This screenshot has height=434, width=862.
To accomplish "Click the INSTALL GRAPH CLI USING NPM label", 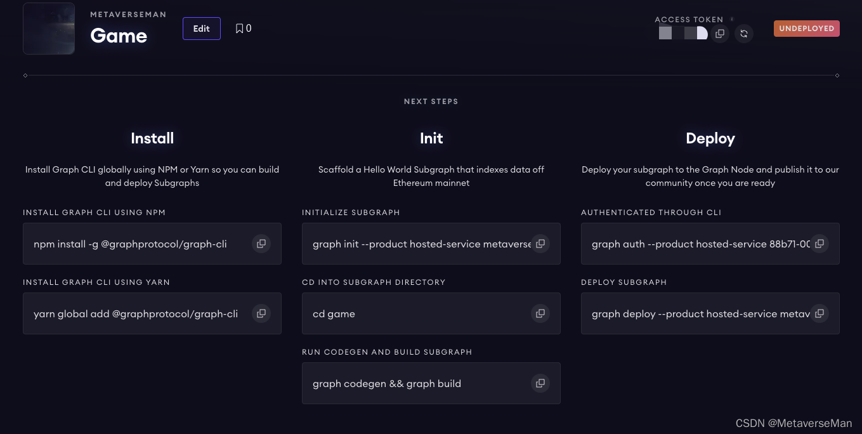I will (x=94, y=213).
